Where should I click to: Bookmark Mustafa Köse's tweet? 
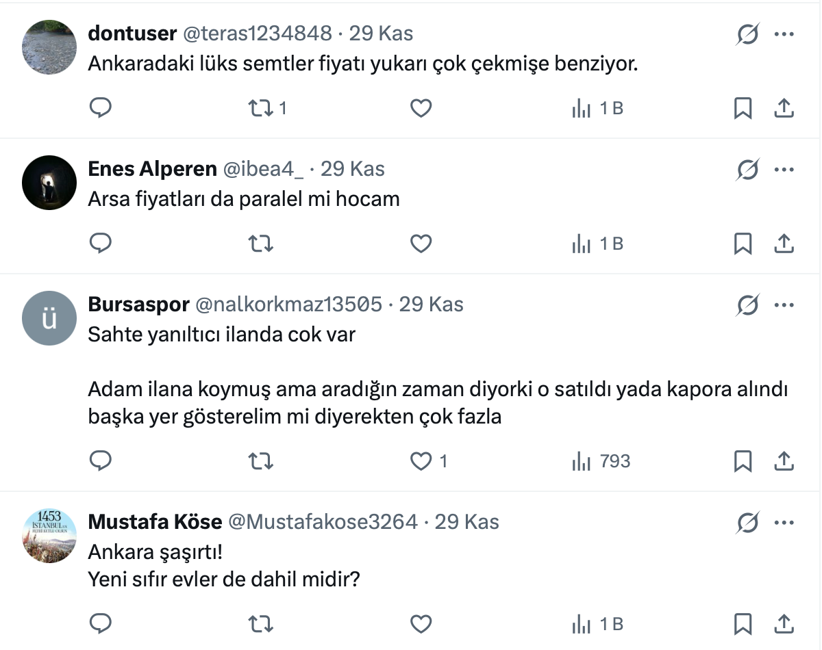[743, 623]
